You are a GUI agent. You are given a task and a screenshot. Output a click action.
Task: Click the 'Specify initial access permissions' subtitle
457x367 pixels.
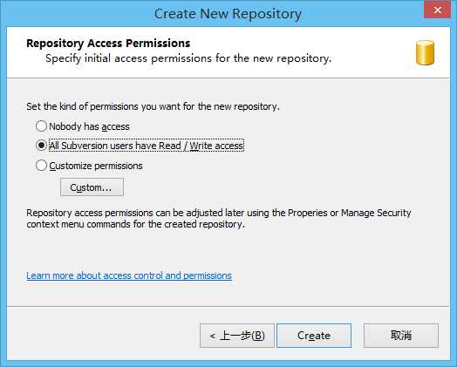pyautogui.click(x=188, y=58)
